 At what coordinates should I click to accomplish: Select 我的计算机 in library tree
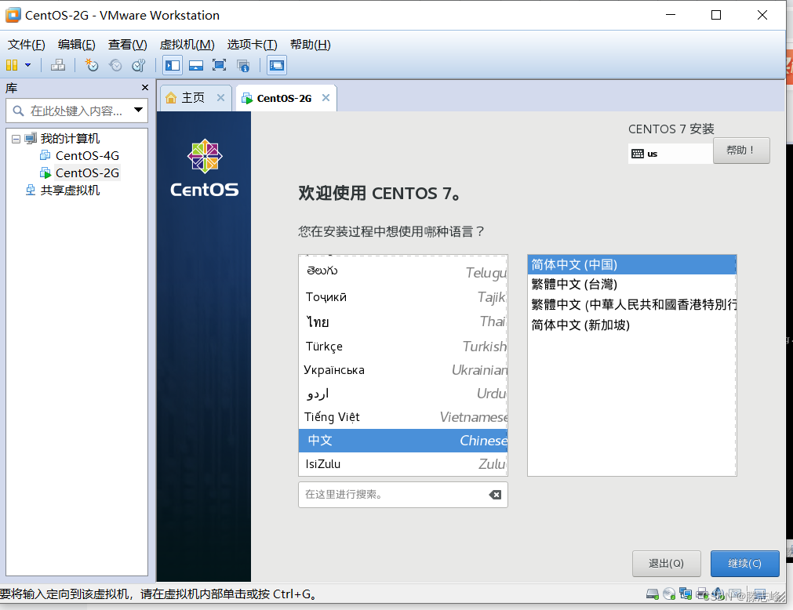(70, 139)
